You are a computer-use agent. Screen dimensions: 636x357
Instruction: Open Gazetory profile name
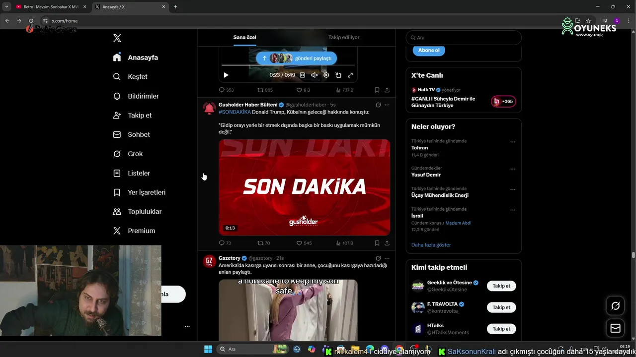(230, 258)
